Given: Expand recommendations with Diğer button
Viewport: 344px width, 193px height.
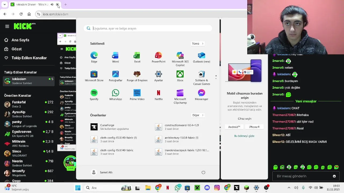Looking at the screenshot, I should [x=198, y=115].
